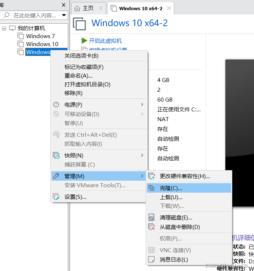This screenshot has width=254, height=271.
Task: Click the power icon beside 电源(P)
Action: [56, 104]
